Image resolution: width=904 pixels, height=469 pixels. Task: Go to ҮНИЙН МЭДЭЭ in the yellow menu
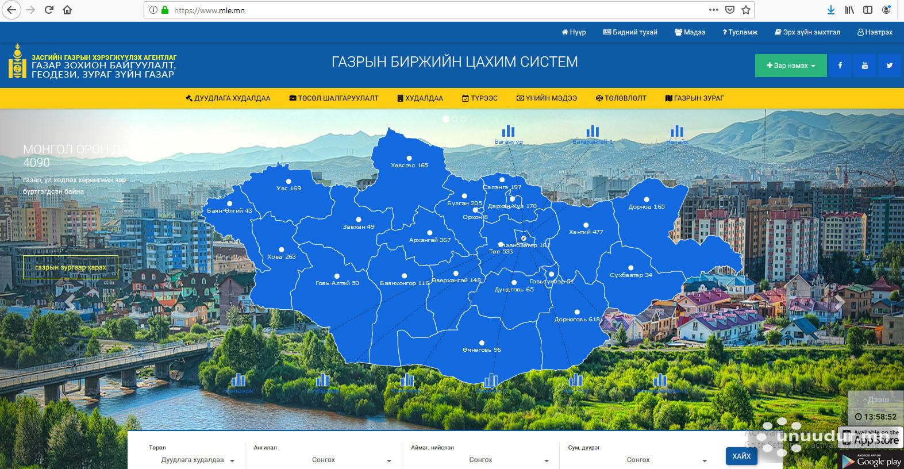[547, 98]
